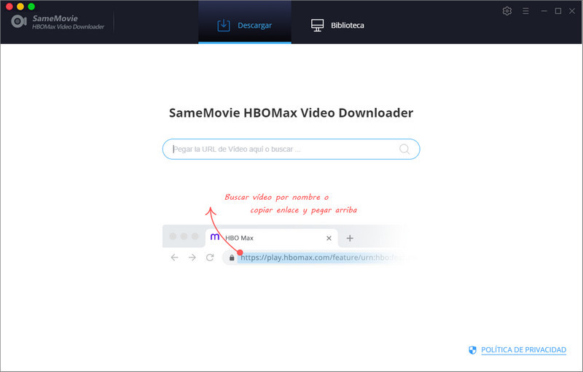
Task: Click the yellow macOS minimize dot
Action: click(x=20, y=7)
